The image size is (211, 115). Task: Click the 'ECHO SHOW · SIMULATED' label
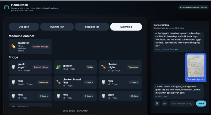pyautogui.click(x=75, y=111)
